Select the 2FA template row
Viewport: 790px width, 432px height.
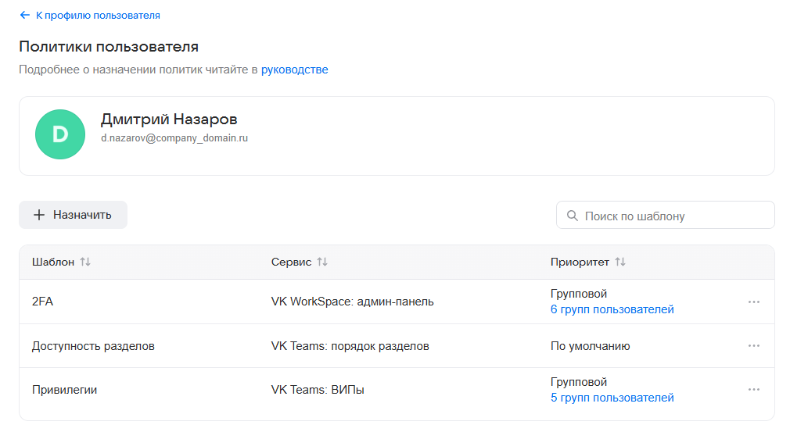coord(42,302)
